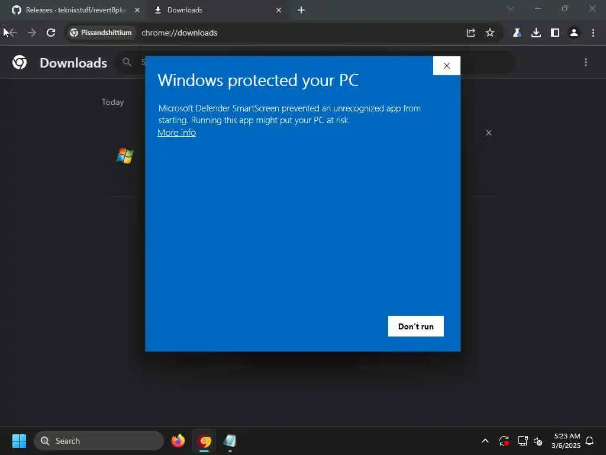606x455 pixels.
Task: Open the Windows Start menu
Action: pos(19,441)
